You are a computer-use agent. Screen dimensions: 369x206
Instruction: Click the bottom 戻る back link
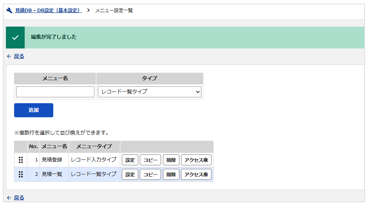19,198
